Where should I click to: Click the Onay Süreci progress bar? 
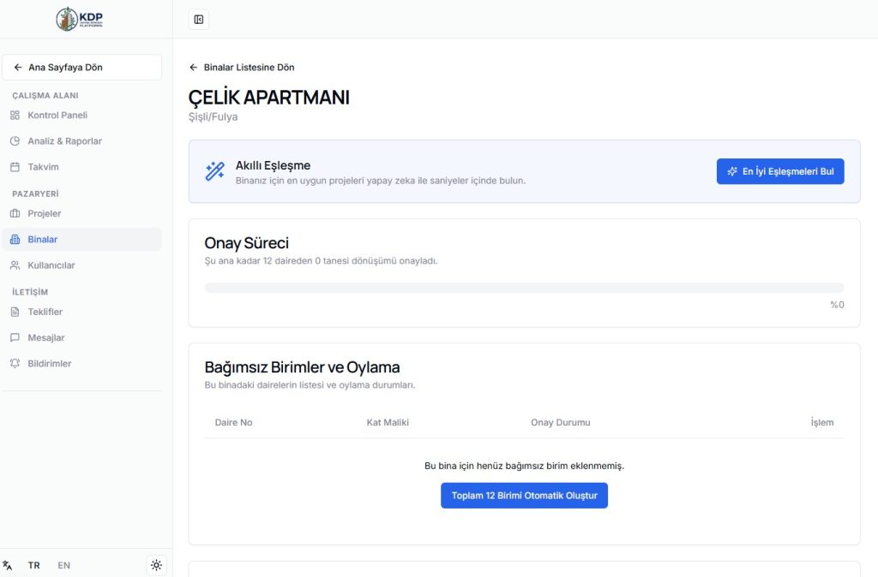click(x=524, y=288)
